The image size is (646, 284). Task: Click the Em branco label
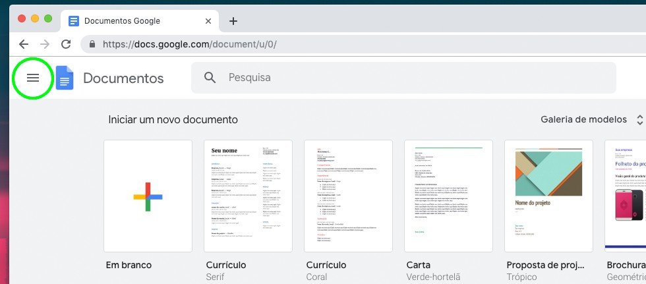129,265
